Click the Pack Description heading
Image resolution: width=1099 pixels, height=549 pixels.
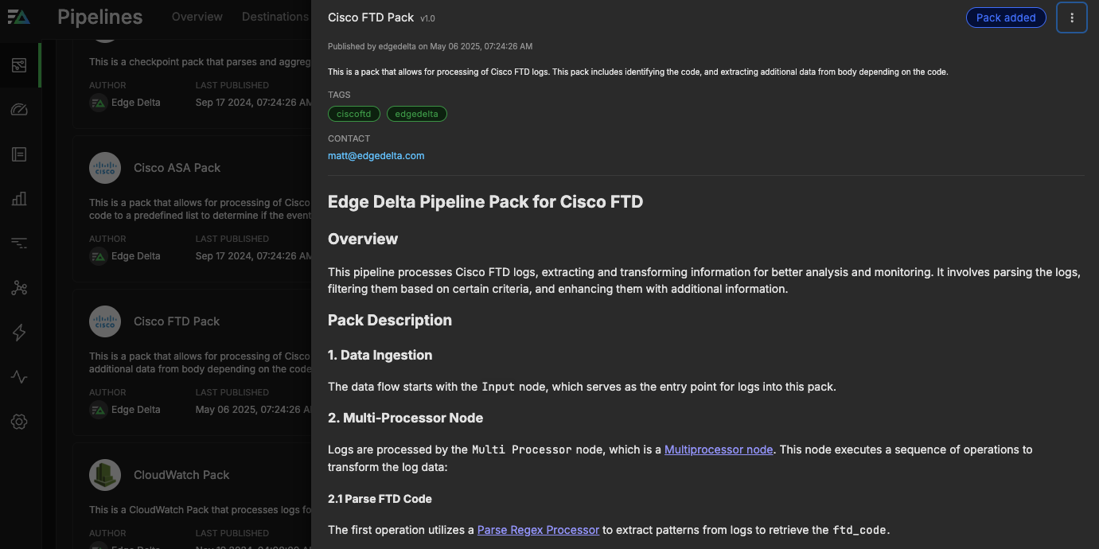pyautogui.click(x=390, y=321)
